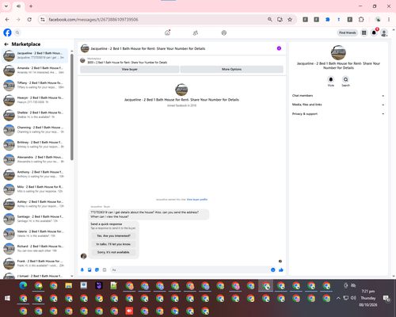Send a thumbs-up like
The width and height of the screenshot is (396, 317).
tap(281, 269)
